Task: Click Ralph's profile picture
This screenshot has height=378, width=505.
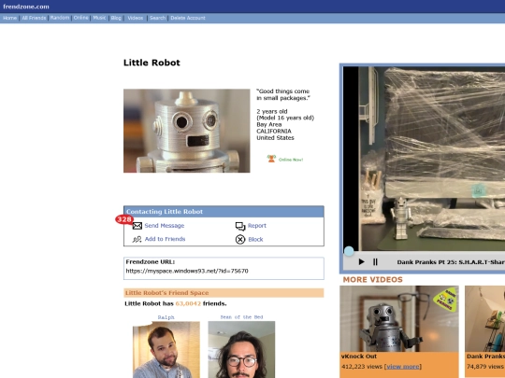Action: [166, 350]
